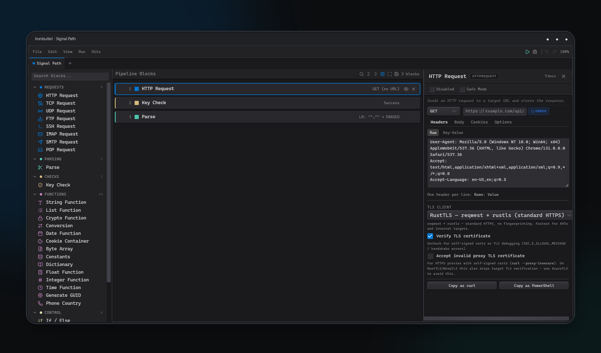Click the redo arrow icon
This screenshot has height=353, width=601.
(x=554, y=52)
